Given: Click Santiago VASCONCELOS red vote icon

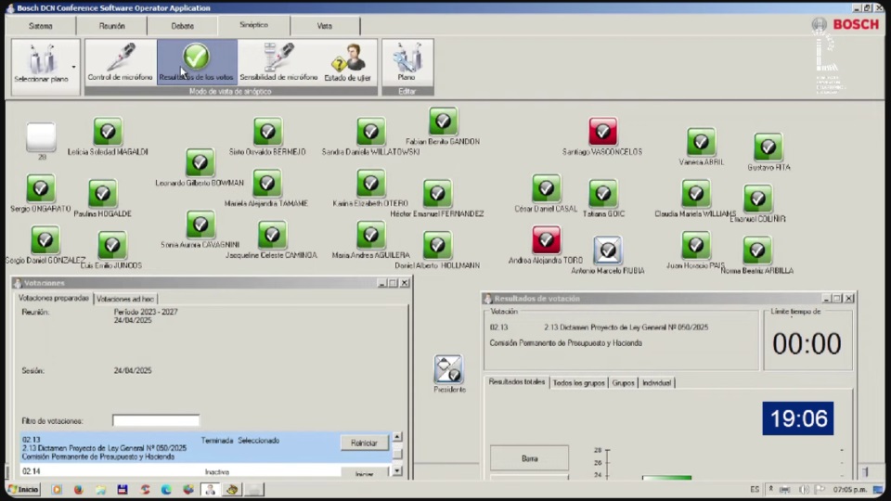Looking at the screenshot, I should 603,133.
